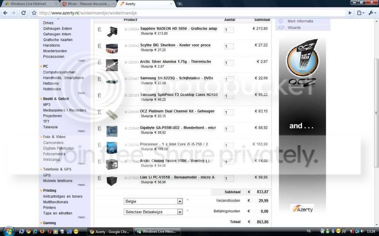Open Intel Core i5 box thumbnail
Viewport: 379px width, 236px height.
coord(112,147)
